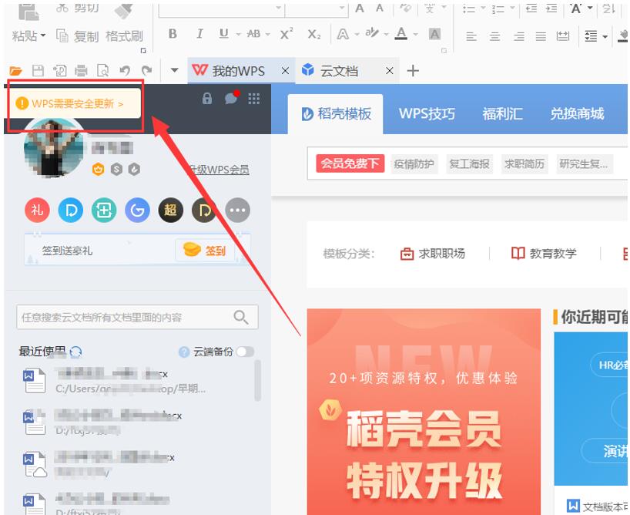Justify the paragraph text
630x515 pixels.
click(541, 36)
